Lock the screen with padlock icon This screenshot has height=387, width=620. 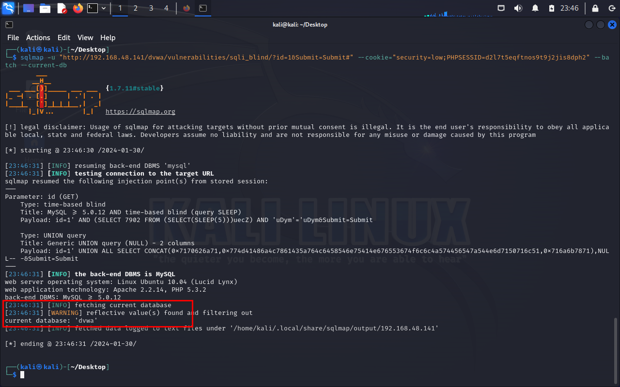pyautogui.click(x=595, y=8)
